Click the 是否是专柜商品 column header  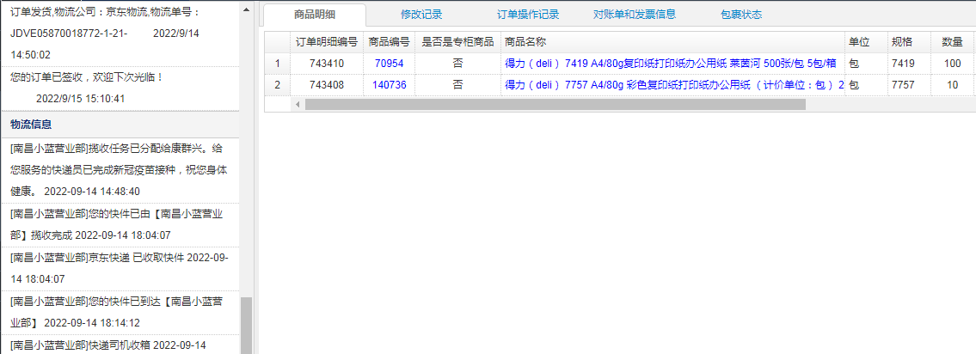(458, 42)
